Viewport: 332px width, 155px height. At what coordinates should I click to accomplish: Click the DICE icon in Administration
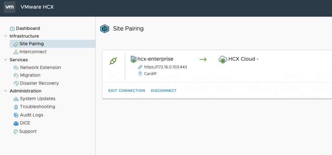(16, 123)
